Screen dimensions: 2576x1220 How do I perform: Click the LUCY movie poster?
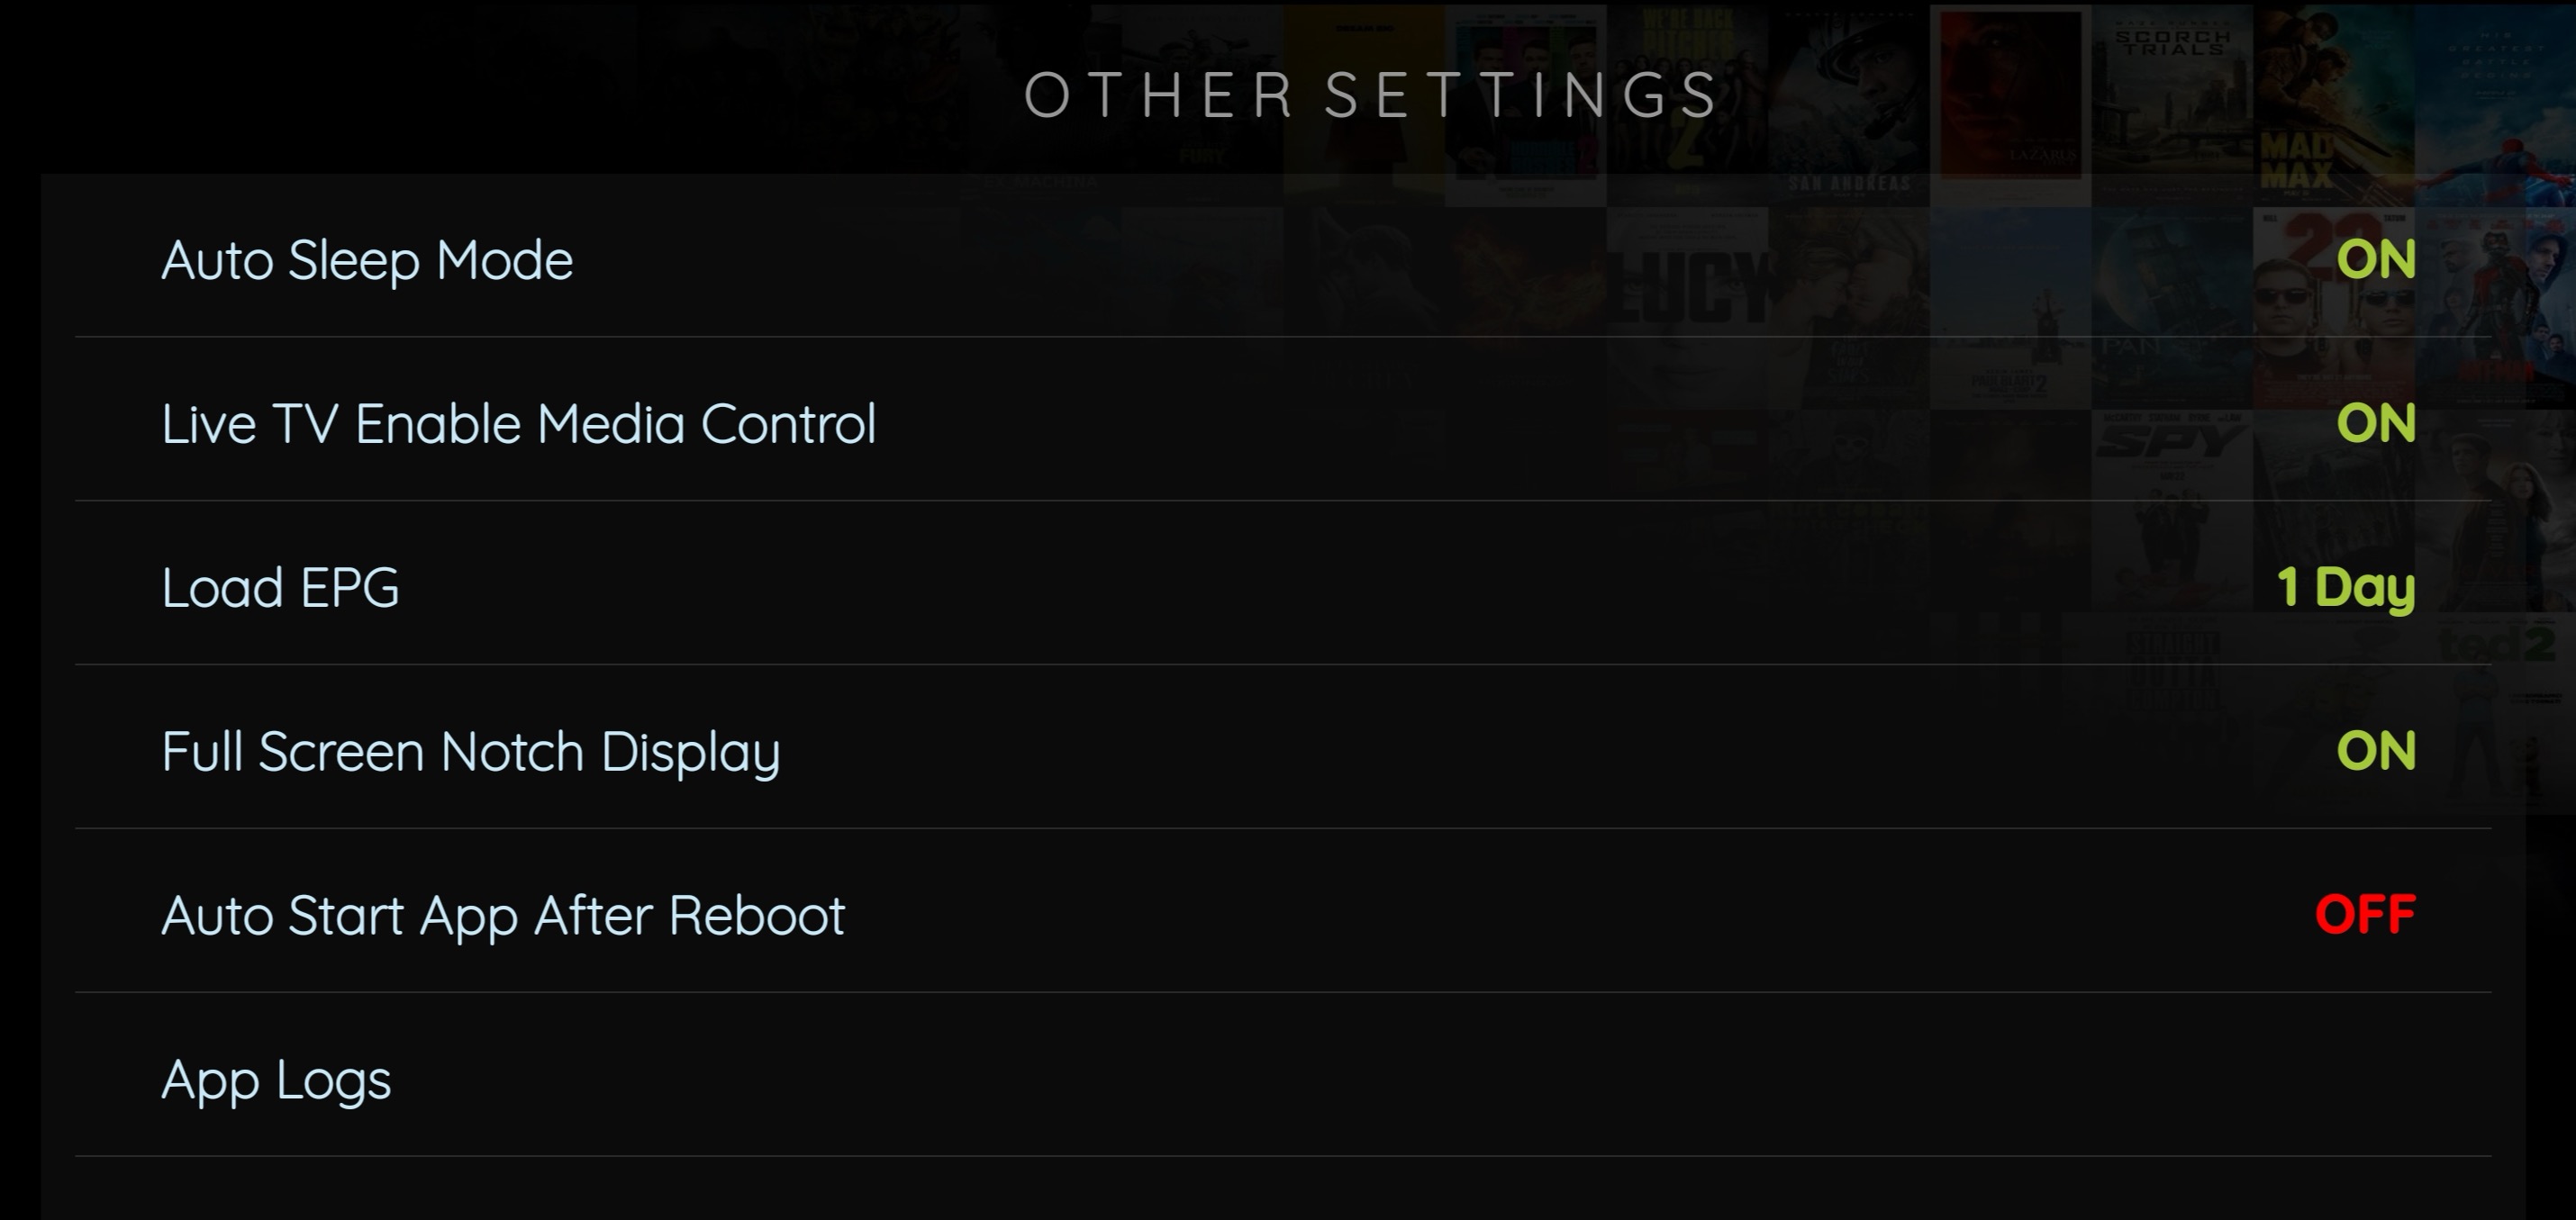pos(1686,290)
